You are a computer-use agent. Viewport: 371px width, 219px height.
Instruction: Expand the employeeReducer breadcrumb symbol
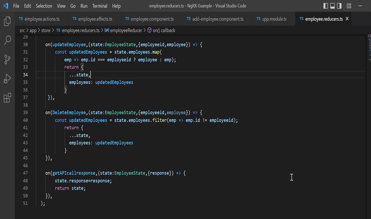126,30
